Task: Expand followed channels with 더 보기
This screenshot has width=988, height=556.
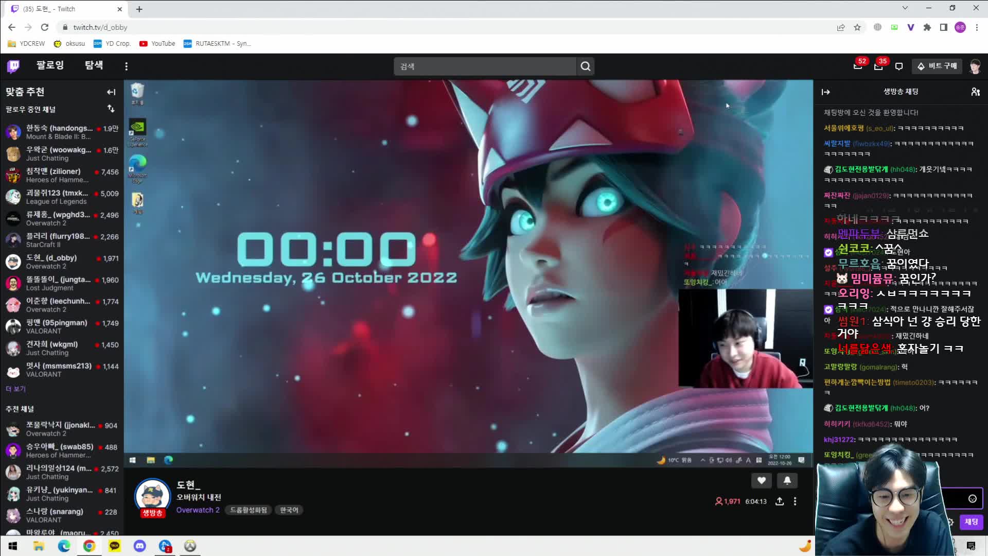Action: pyautogui.click(x=16, y=389)
